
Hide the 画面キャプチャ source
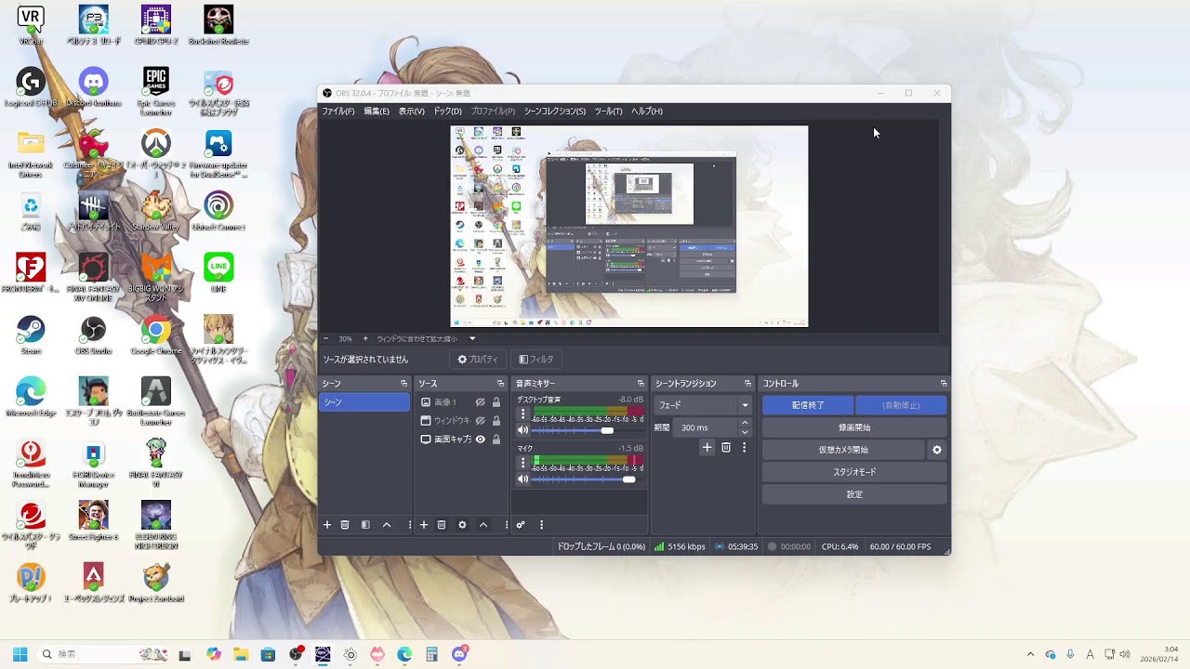pos(481,439)
